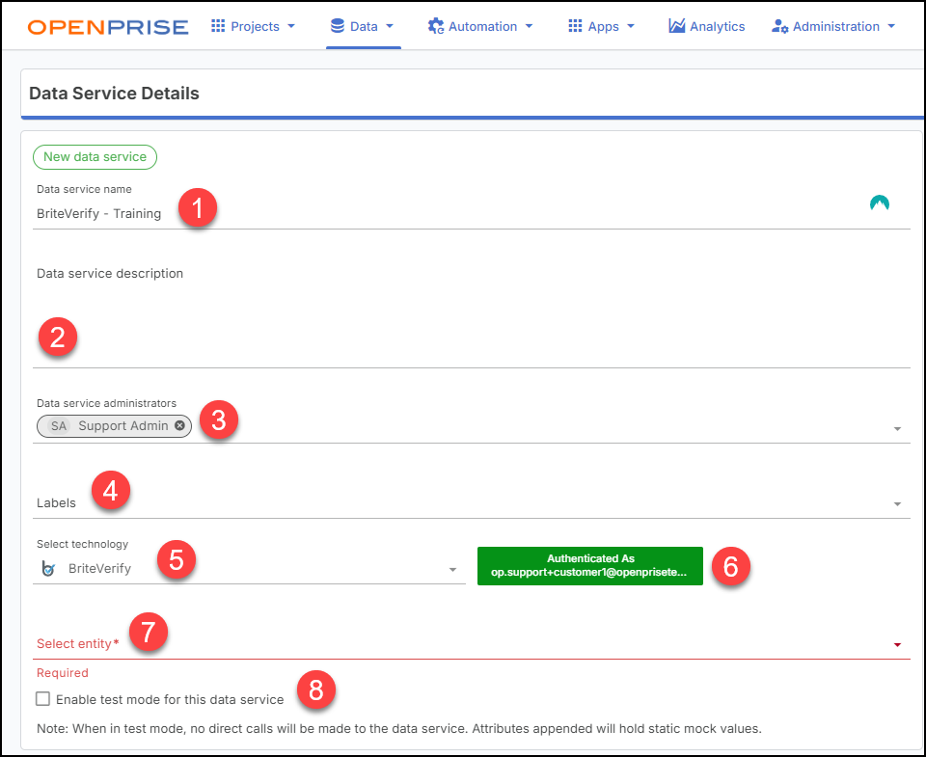Click the SA avatar in administrator chip
926x757 pixels.
tap(59, 425)
